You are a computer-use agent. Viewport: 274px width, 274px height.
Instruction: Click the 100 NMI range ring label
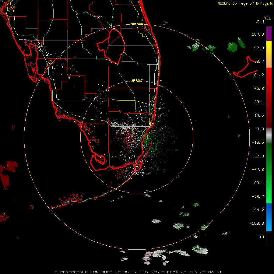click(x=137, y=24)
